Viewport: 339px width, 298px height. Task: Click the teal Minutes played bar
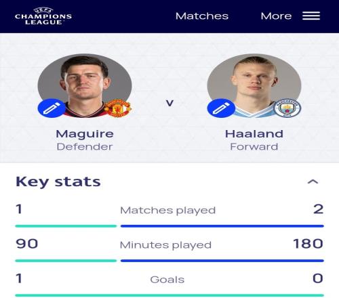[x=66, y=261]
